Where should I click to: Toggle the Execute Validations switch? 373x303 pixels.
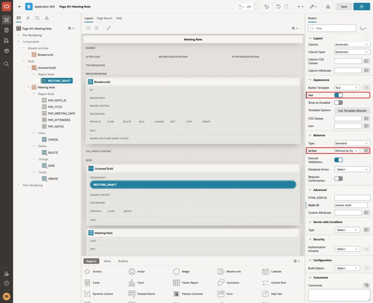tap(338, 160)
